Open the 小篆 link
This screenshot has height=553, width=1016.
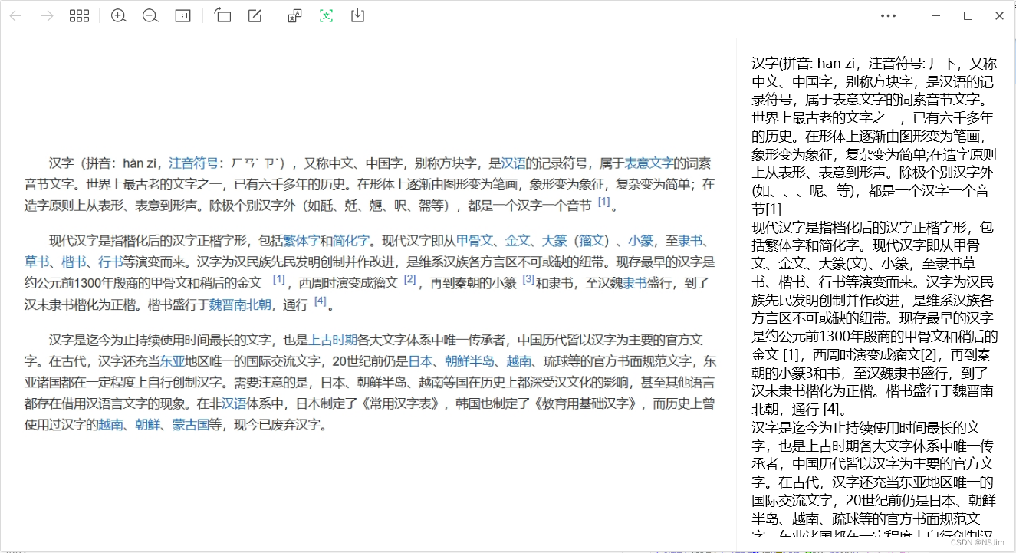point(640,240)
